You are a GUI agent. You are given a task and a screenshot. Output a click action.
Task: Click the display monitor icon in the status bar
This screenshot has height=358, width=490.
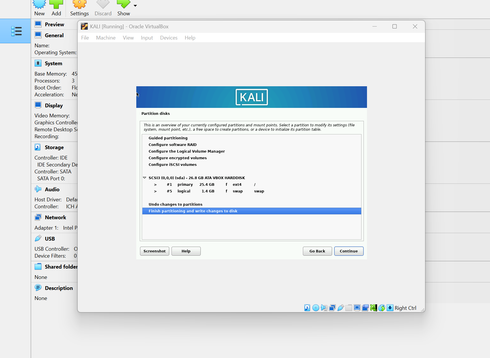[x=357, y=308]
